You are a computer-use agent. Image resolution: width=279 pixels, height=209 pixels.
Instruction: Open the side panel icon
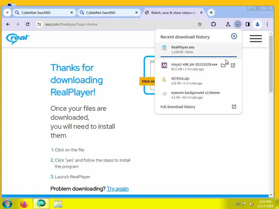[247, 24]
